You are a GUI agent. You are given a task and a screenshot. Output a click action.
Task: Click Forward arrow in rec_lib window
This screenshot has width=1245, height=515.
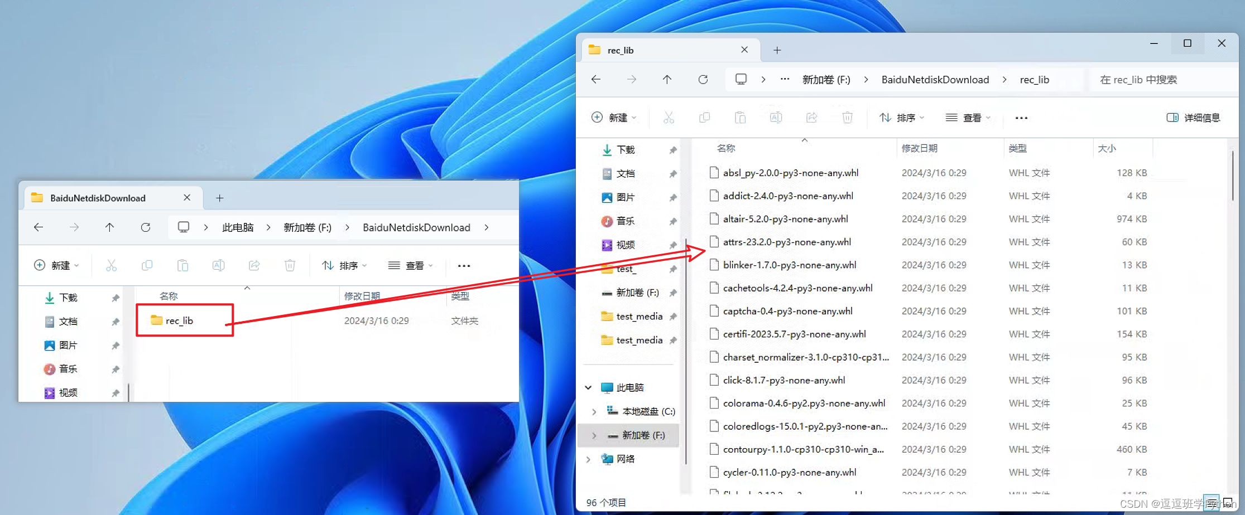(x=631, y=80)
